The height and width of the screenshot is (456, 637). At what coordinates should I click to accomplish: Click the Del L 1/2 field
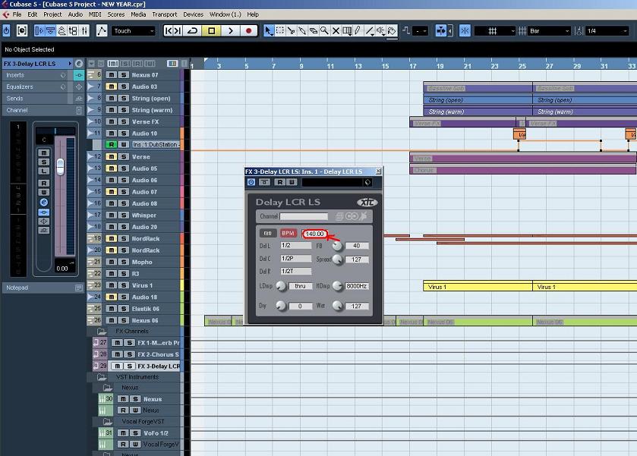pos(296,246)
